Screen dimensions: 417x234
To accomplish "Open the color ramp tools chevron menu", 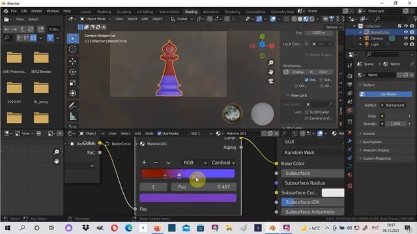I will tap(168, 162).
